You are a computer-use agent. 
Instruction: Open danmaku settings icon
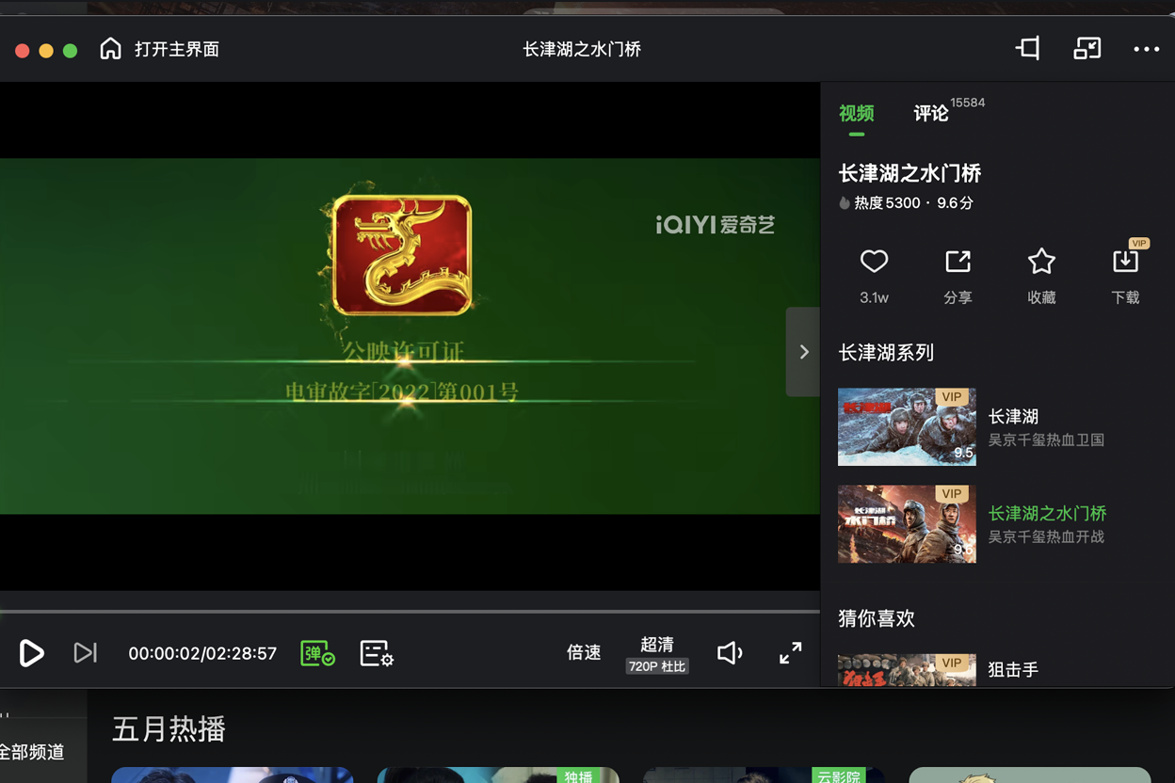click(377, 653)
